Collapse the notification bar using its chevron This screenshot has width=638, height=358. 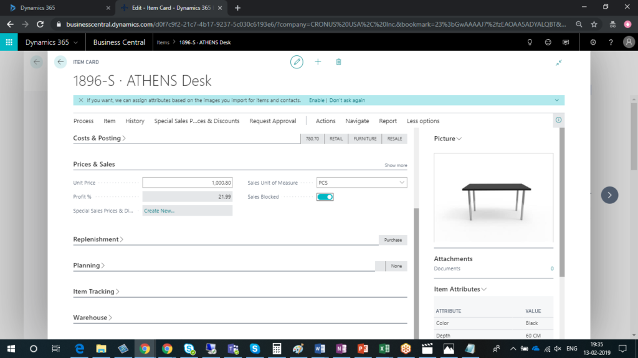point(556,100)
